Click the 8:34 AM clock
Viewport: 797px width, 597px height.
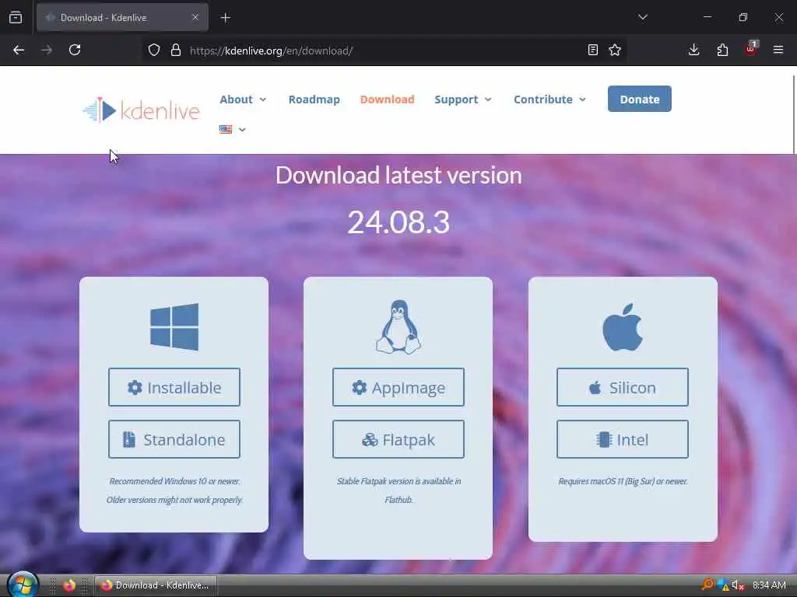click(x=769, y=585)
